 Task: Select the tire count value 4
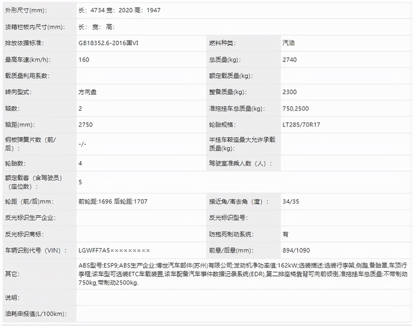[x=80, y=163]
